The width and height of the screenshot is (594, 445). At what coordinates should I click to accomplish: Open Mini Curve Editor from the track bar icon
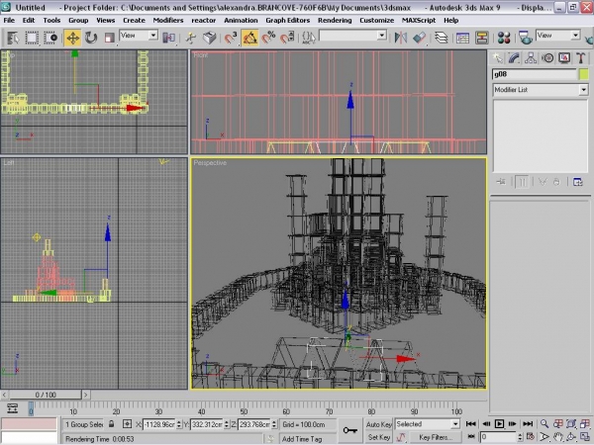click(x=13, y=408)
